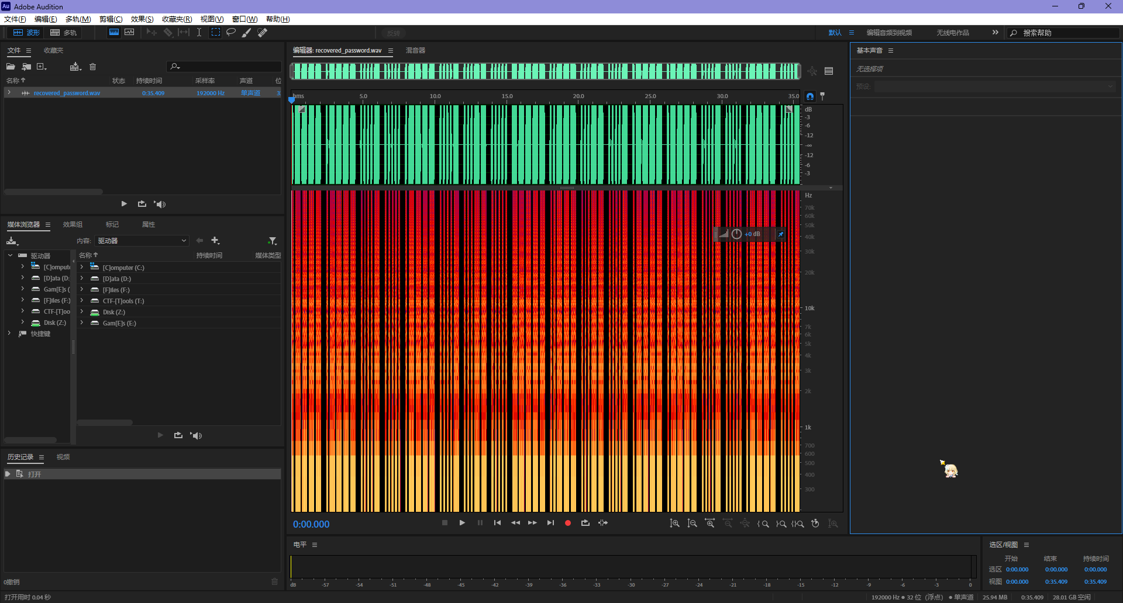
Task: Toggle loop playback in transport controls
Action: (585, 523)
